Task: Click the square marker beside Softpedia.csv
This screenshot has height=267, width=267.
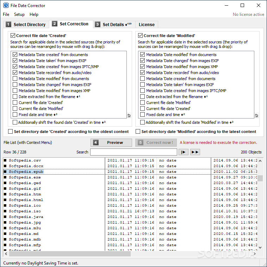Action: pos(5,160)
